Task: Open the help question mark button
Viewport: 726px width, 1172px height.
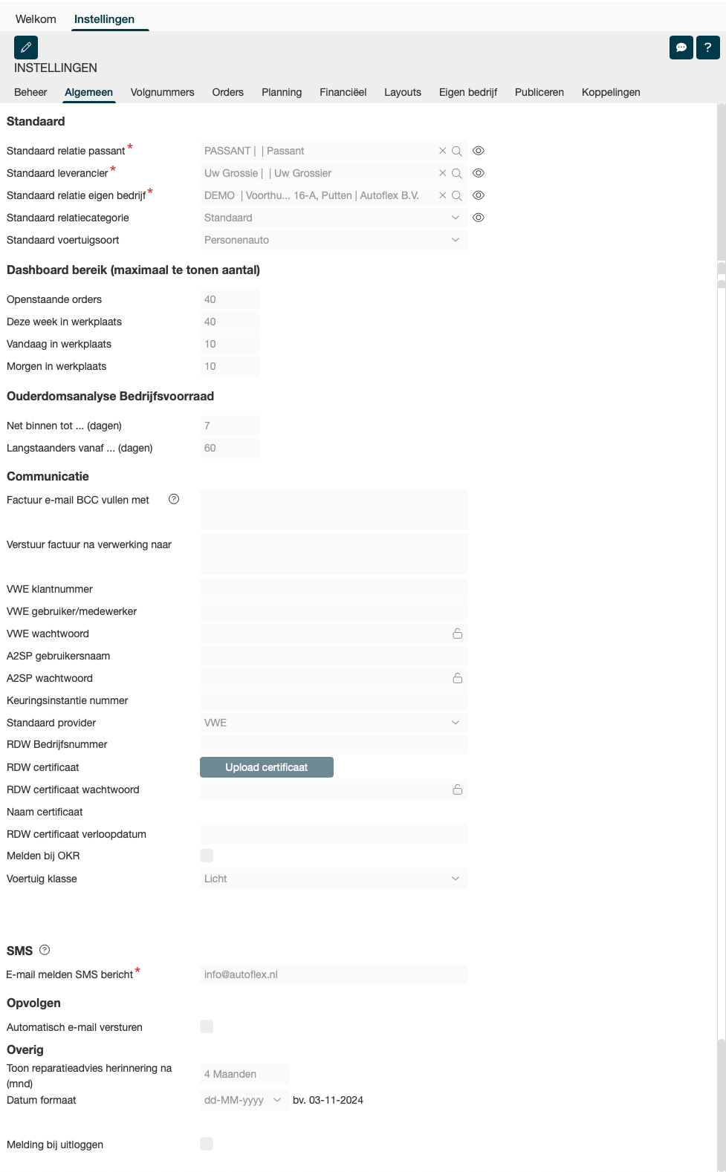Action: click(707, 48)
